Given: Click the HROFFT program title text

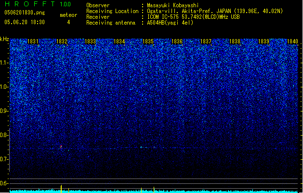Looking at the screenshot, I should pos(30,4).
